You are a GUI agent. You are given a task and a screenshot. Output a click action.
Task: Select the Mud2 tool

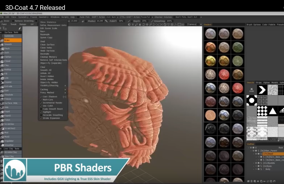click(11, 137)
